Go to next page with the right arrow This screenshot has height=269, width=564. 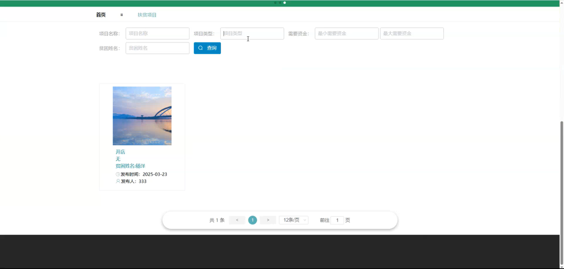268,220
